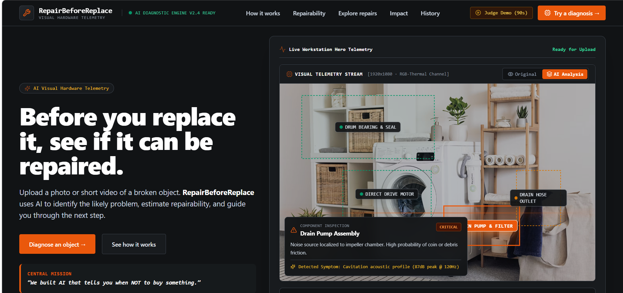The height and width of the screenshot is (293, 623).
Task: Click the Try a diagnosis button
Action: point(572,13)
